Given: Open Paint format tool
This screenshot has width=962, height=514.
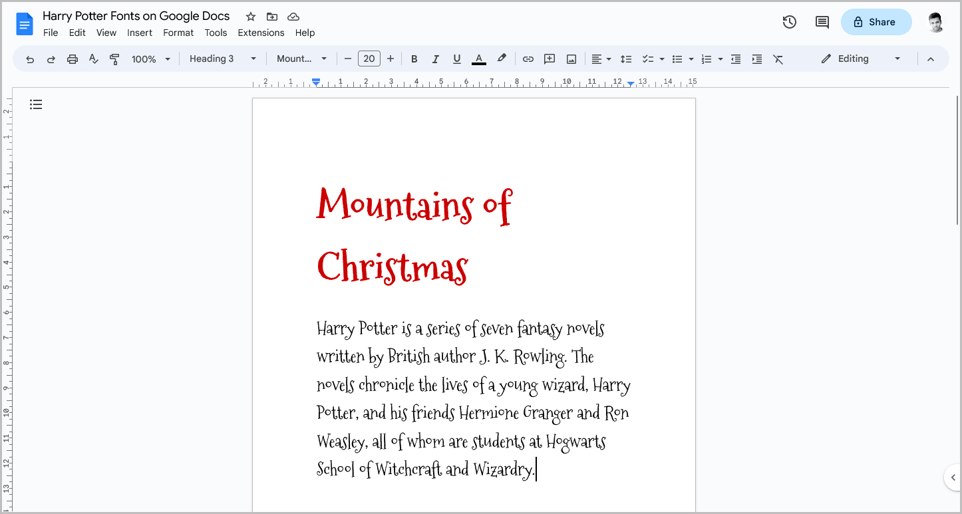Looking at the screenshot, I should point(114,59).
